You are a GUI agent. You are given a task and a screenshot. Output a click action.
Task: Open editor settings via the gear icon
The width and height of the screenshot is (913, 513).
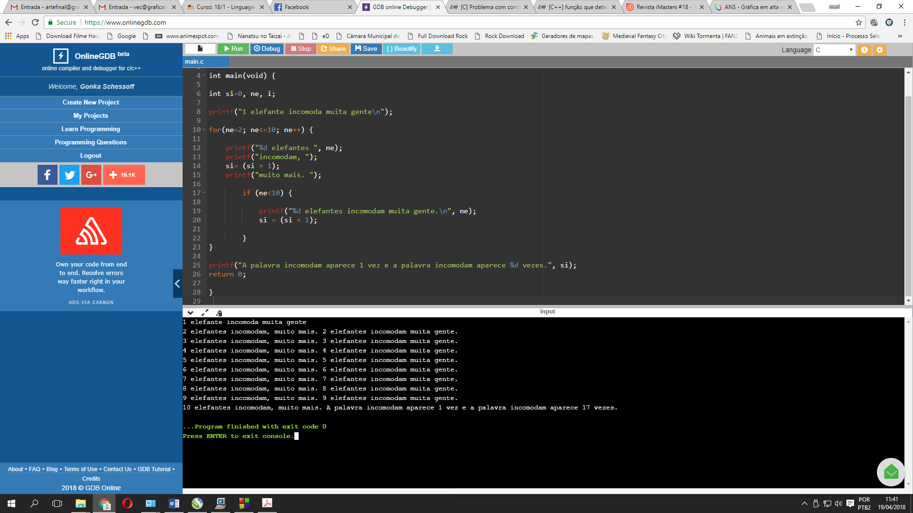[x=880, y=50]
